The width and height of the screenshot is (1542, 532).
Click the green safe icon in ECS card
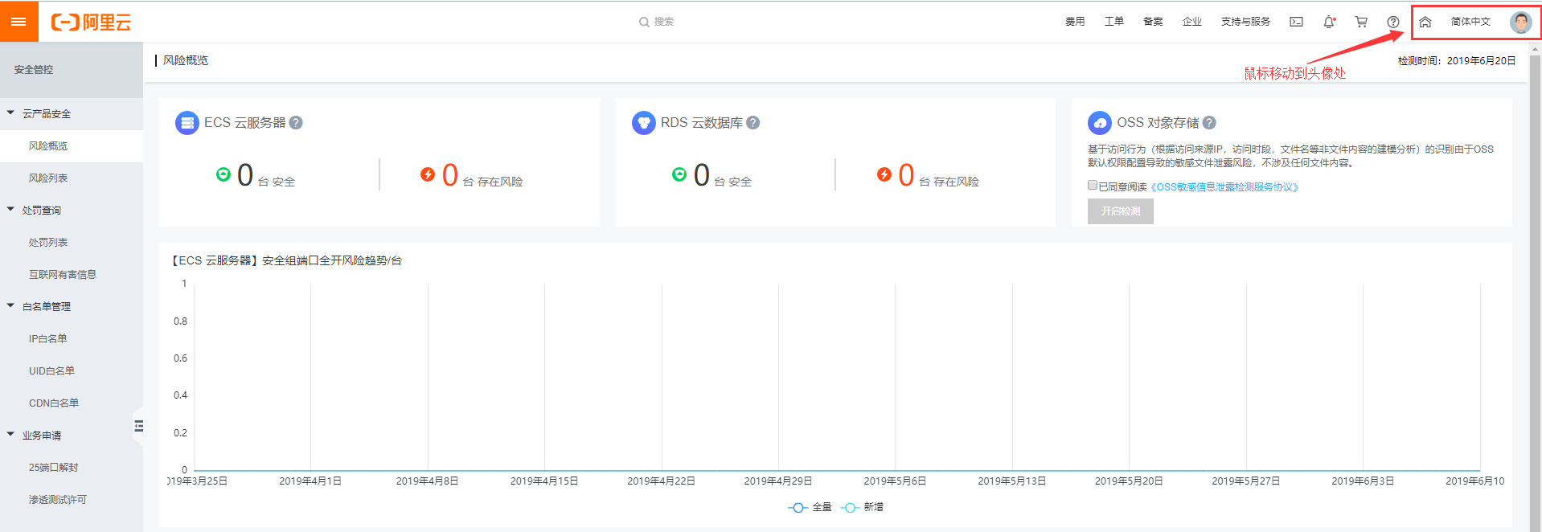tap(224, 174)
